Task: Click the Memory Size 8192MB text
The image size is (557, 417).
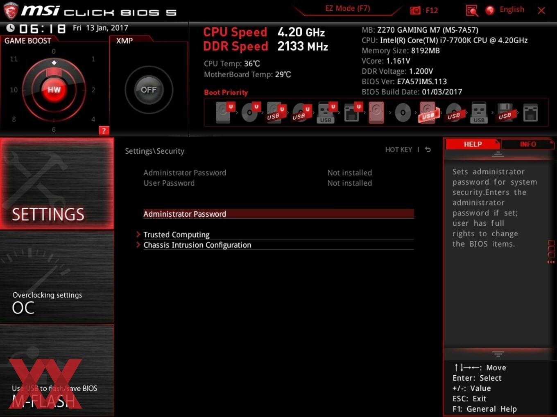Action: point(401,51)
